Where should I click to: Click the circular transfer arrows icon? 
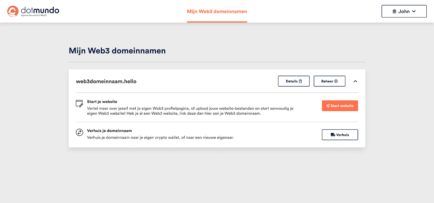pos(79,132)
